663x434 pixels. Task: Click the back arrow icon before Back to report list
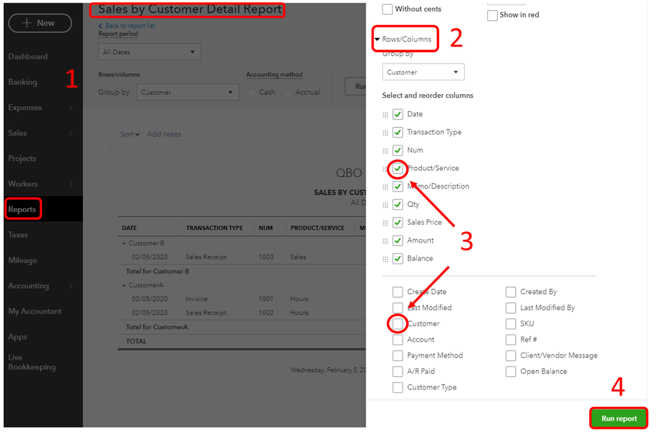tap(100, 26)
